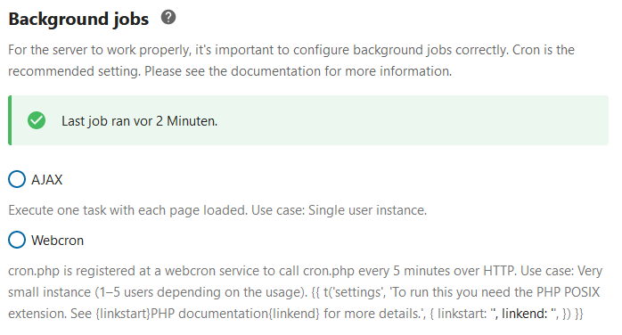Viewport: 622px width, 335px height.
Task: Click the green checkmark status icon
Action: point(37,120)
